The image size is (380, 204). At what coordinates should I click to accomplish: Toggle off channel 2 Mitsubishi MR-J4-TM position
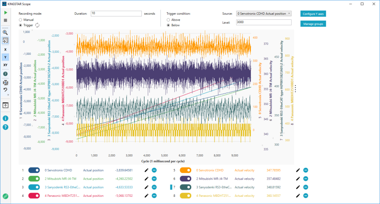[x=34, y=179]
